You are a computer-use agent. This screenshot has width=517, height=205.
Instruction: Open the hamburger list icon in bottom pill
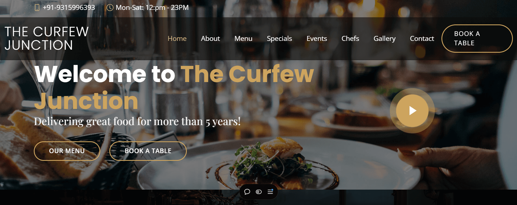click(x=270, y=192)
